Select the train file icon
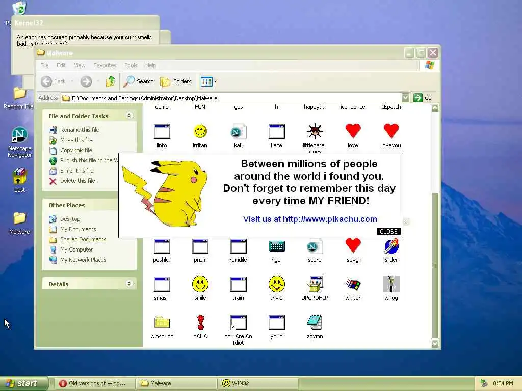522x391 pixels. 239,285
